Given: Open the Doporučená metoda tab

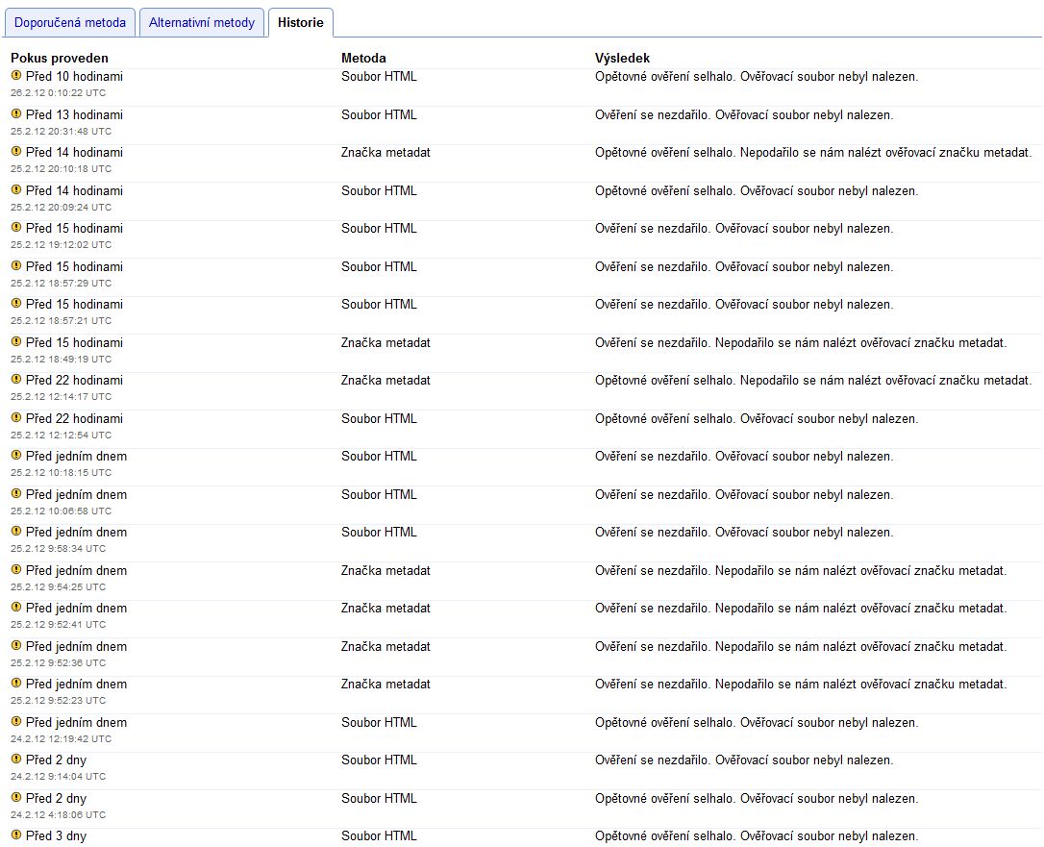Looking at the screenshot, I should tap(69, 22).
